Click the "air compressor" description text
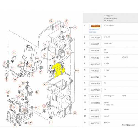This screenshot has width=138, height=138. pos(108,25)
